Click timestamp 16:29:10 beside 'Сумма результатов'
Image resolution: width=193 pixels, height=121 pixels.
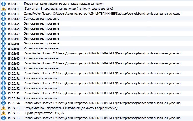pos(14,113)
